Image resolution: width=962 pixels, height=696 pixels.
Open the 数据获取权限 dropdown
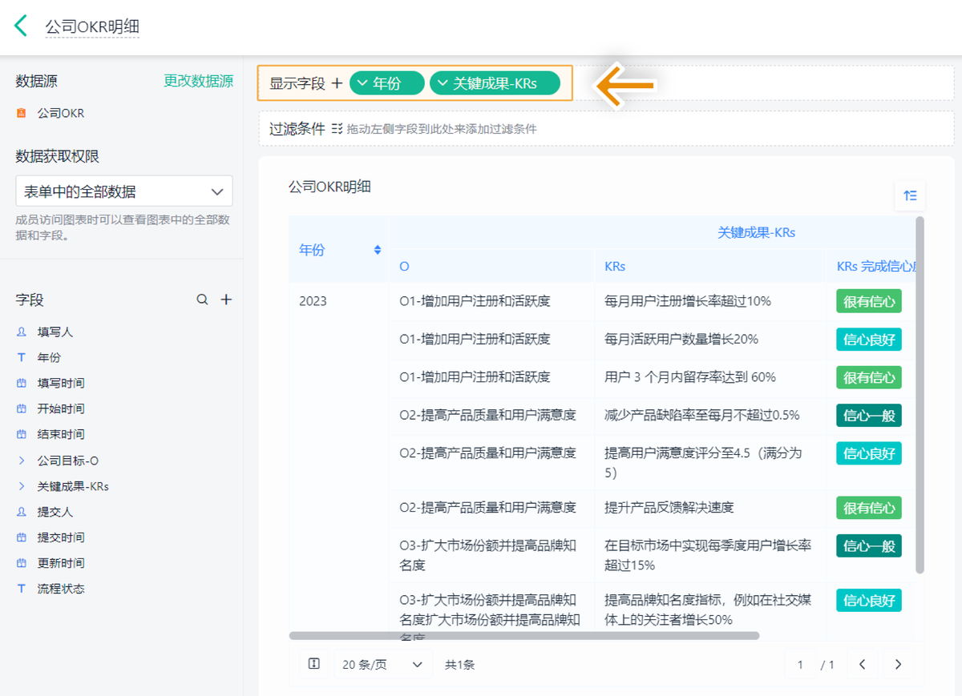[124, 191]
